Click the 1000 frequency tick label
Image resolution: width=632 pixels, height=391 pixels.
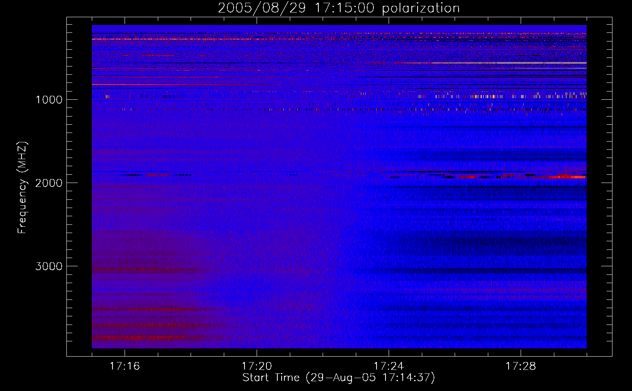click(x=49, y=100)
